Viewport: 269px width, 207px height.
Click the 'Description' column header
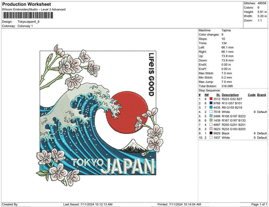(x=230, y=95)
